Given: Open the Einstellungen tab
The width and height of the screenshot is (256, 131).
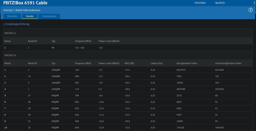Looking at the screenshot, I should [49, 16].
